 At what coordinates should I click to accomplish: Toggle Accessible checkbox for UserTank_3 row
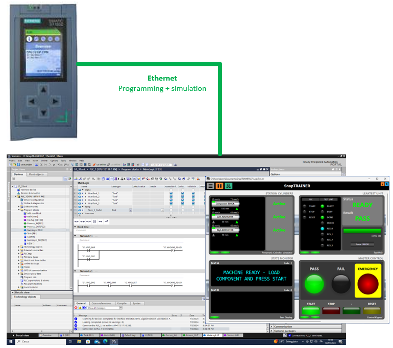171,200
